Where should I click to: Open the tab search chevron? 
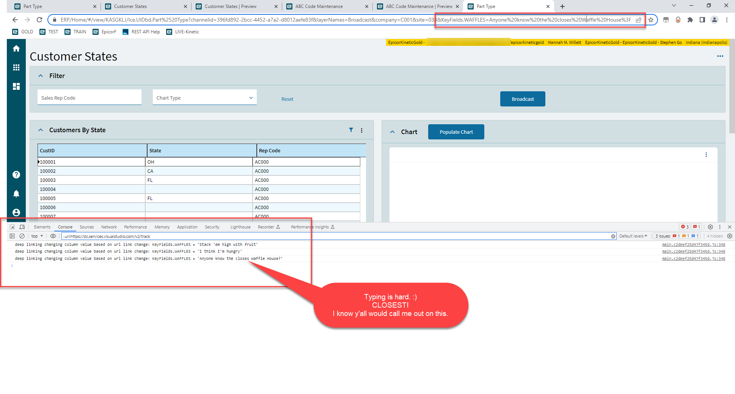point(674,6)
